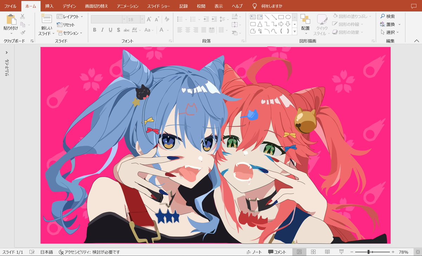This screenshot has width=422, height=256.
Task: Switch to the スライド ショー tab
Action: pyautogui.click(x=158, y=6)
